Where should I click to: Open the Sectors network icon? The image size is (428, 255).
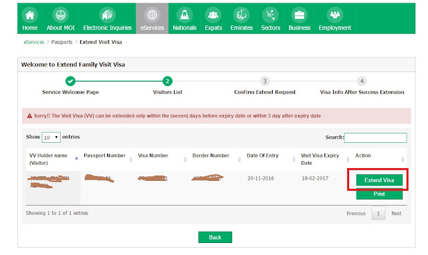click(270, 15)
